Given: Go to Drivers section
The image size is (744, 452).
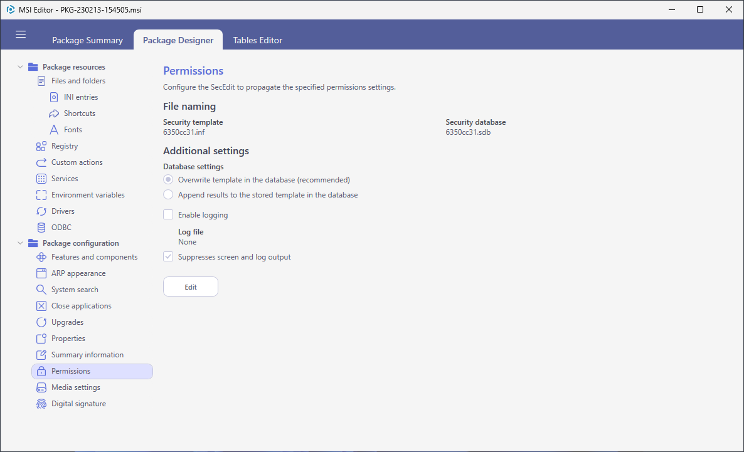Looking at the screenshot, I should (63, 211).
